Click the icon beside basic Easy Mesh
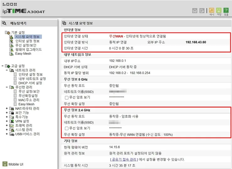Viewport: 232px width, 169px height. (x=12, y=54)
